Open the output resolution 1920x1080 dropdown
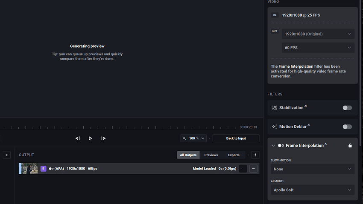This screenshot has width=363, height=204. click(318, 34)
